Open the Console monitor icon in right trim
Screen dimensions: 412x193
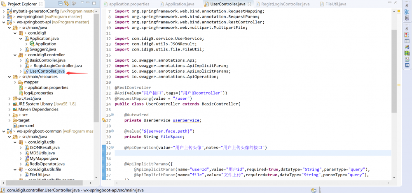(407, 65)
